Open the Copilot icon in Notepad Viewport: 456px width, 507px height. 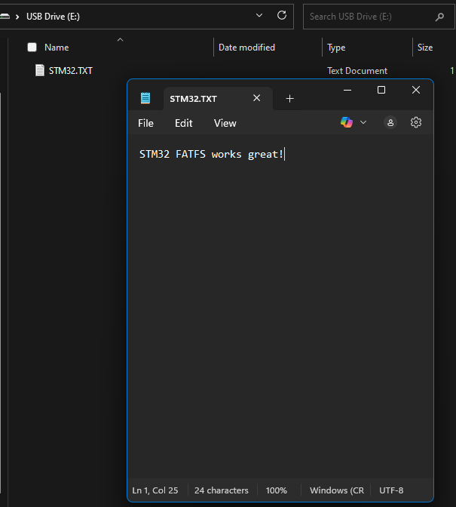click(x=347, y=122)
